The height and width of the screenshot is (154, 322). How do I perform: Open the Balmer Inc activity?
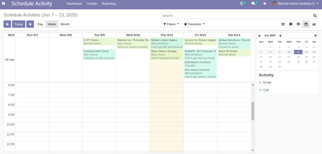(133, 43)
